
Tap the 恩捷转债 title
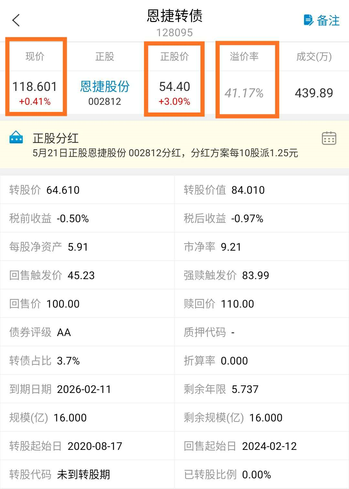tap(174, 16)
